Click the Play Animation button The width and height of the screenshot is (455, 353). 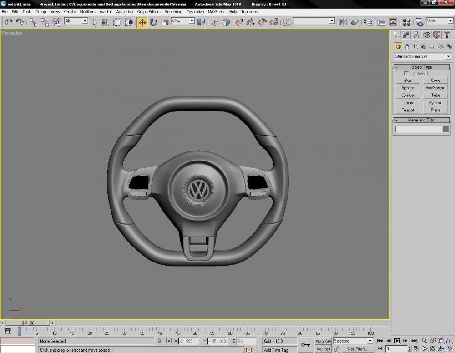pyautogui.click(x=397, y=341)
